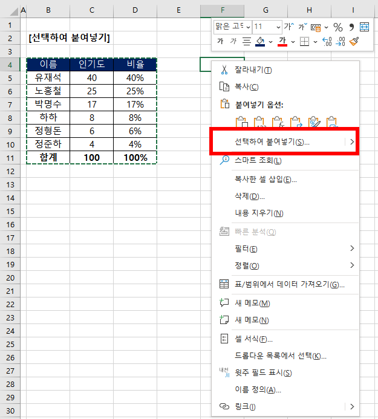Select the 인기도 header cell
The image size is (378, 419).
[x=92, y=65]
